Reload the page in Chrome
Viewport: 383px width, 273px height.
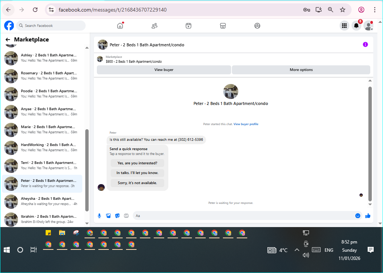[x=35, y=10]
